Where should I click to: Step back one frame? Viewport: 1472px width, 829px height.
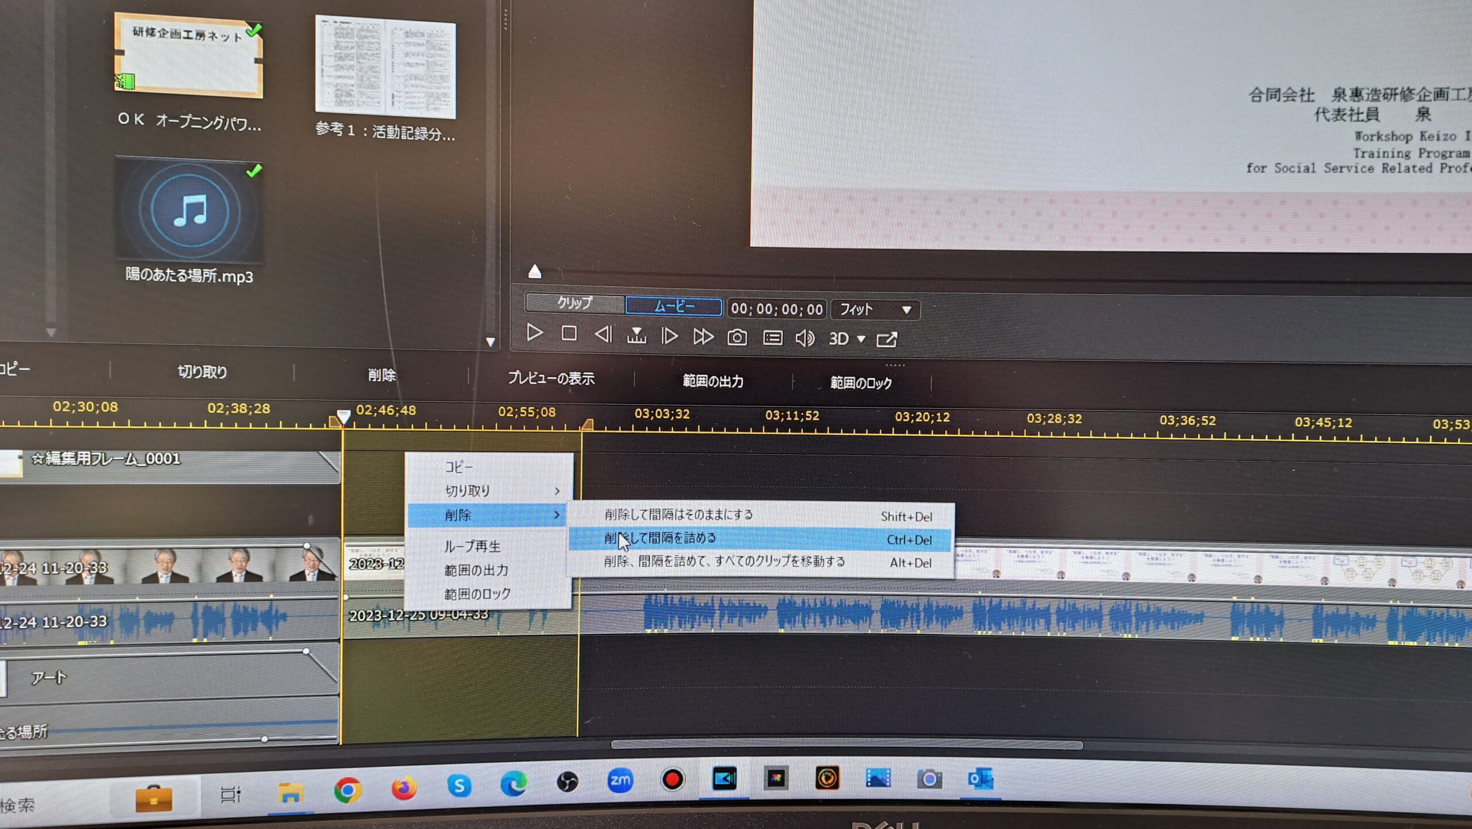pos(603,334)
